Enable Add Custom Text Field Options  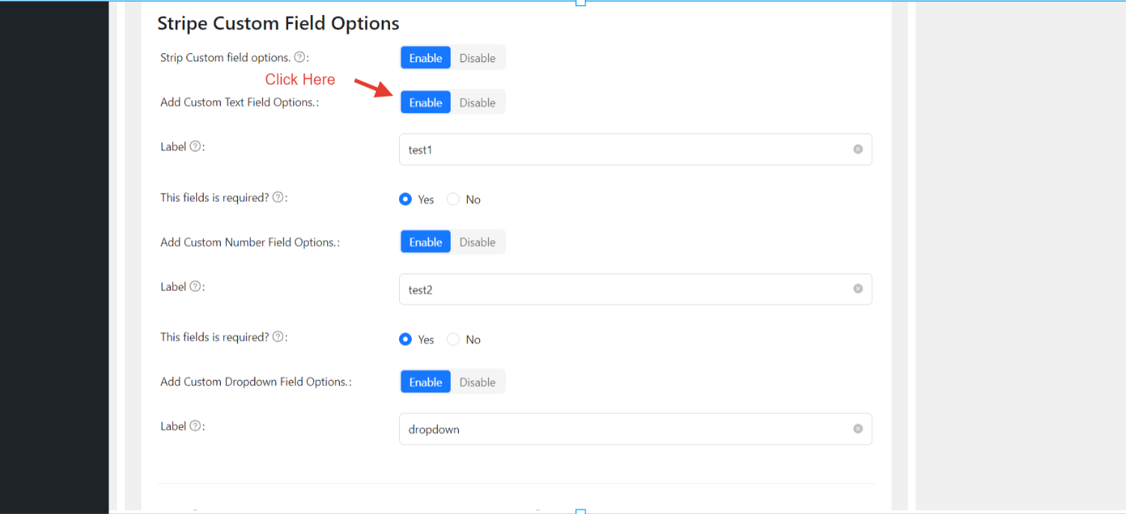(425, 103)
